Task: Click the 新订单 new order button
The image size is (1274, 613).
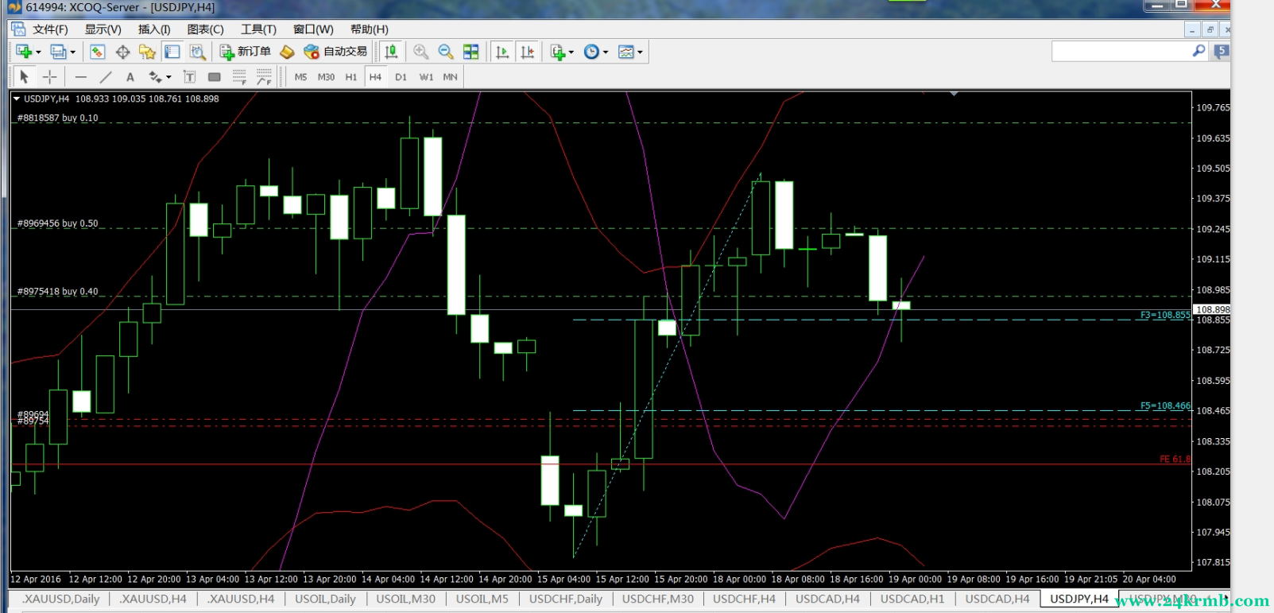Action: [x=246, y=52]
